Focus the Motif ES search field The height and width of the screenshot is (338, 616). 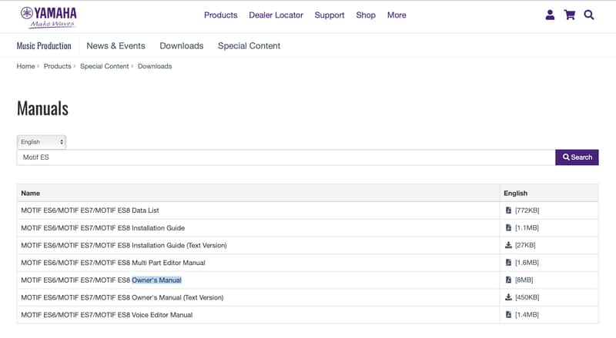pos(286,157)
